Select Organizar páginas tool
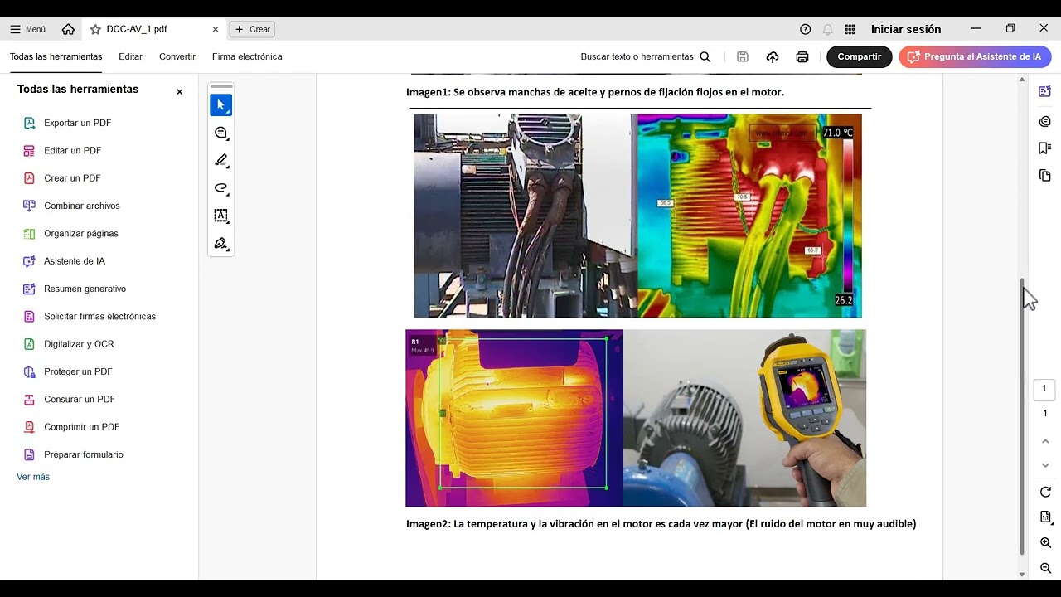1061x597 pixels. tap(70, 233)
